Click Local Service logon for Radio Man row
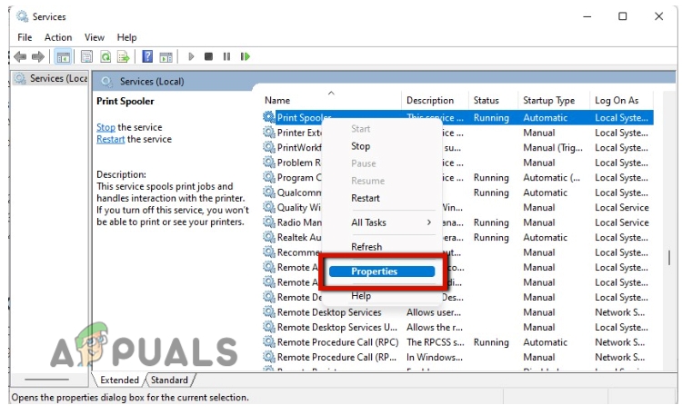 tap(622, 222)
